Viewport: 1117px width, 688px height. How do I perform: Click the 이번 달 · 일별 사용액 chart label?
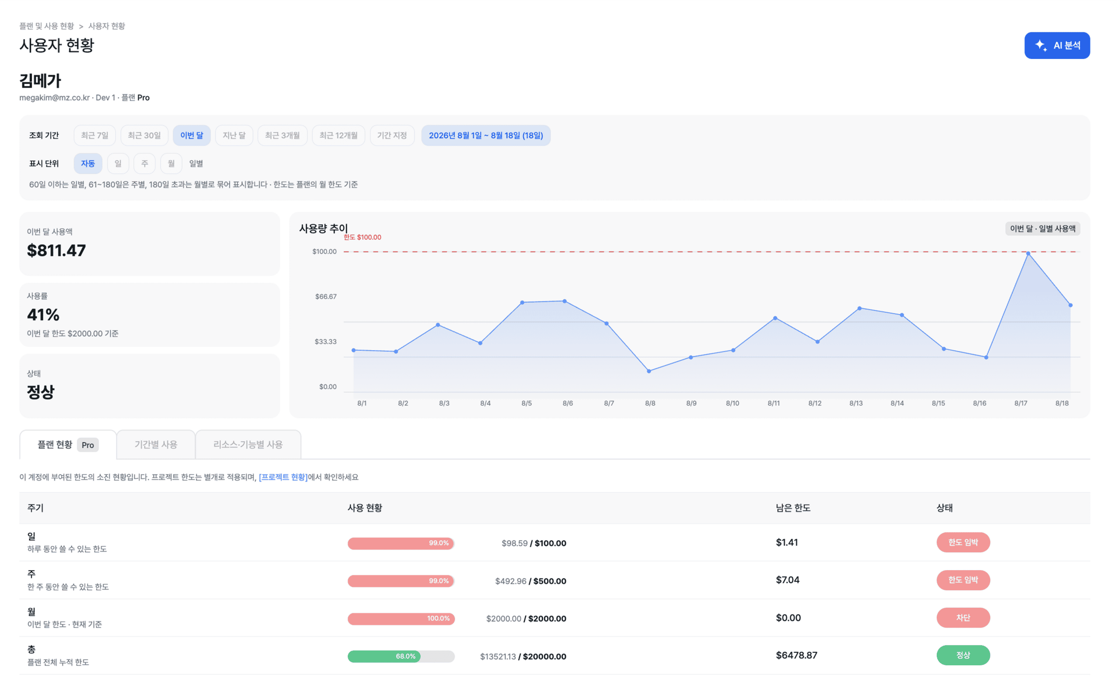[1042, 229]
